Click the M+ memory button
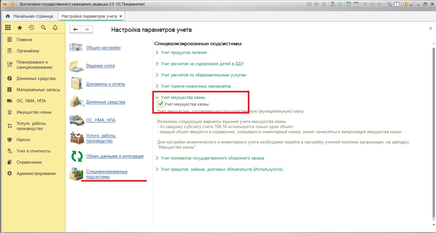 pos(373,4)
